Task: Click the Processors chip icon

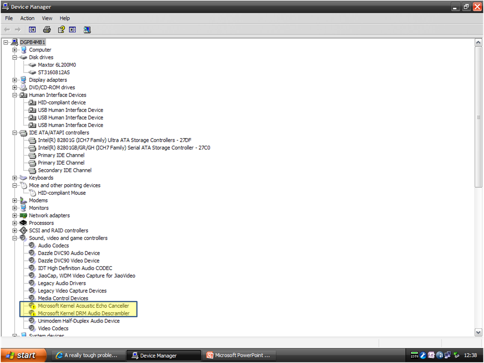Action: coord(23,223)
